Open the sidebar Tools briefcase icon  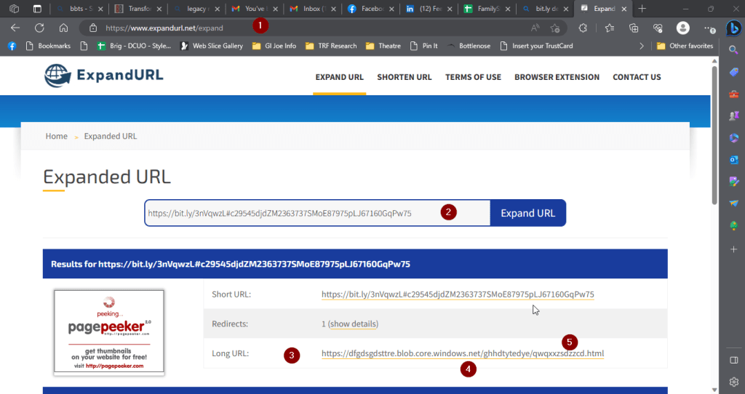(733, 94)
